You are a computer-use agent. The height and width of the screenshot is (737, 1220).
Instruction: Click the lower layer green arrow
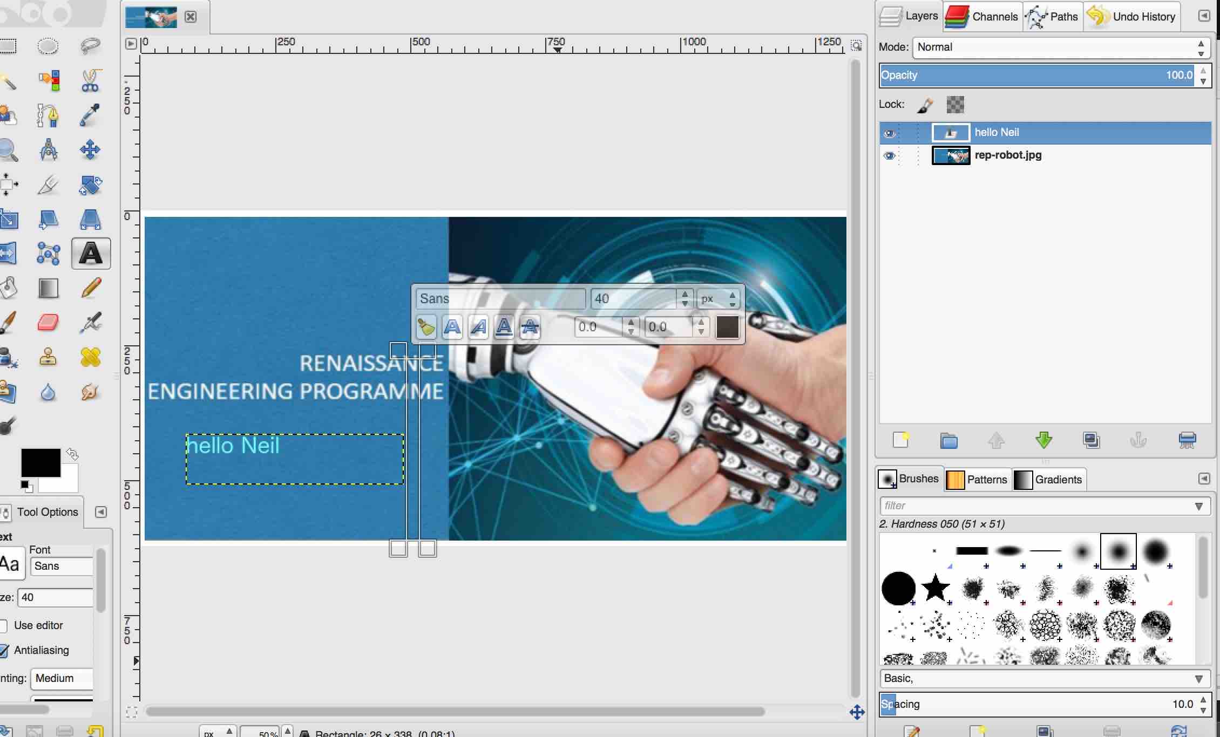pyautogui.click(x=1043, y=440)
